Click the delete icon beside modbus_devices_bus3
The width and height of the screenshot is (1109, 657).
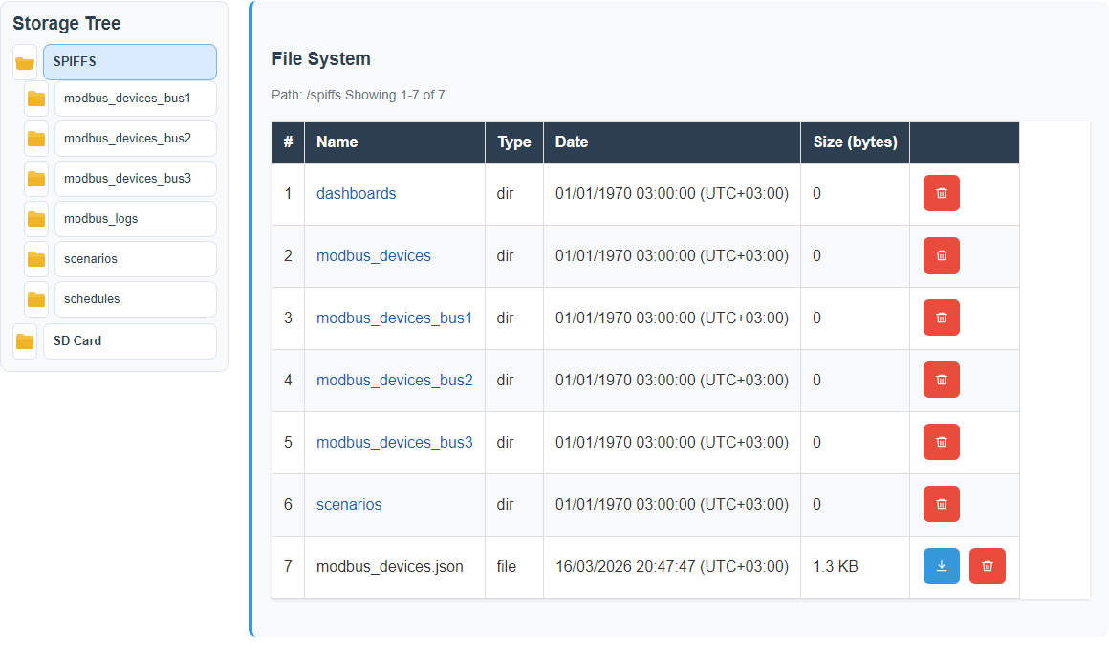[941, 442]
